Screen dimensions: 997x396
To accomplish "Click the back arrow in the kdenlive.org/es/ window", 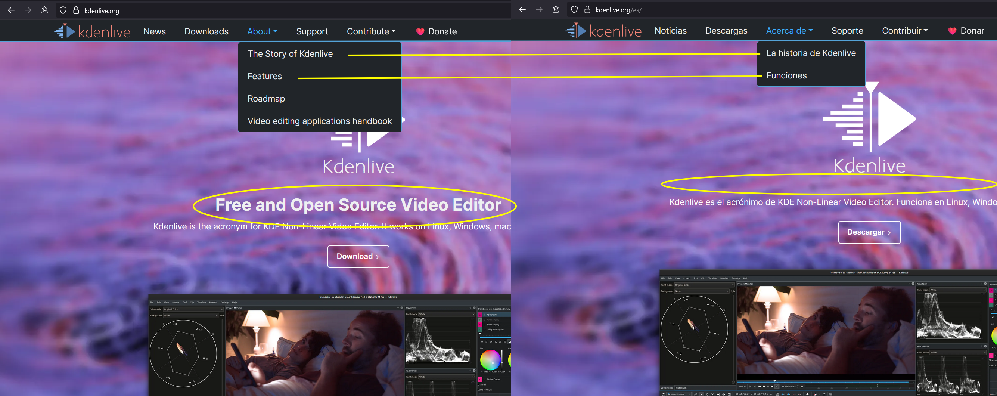I will (x=522, y=10).
